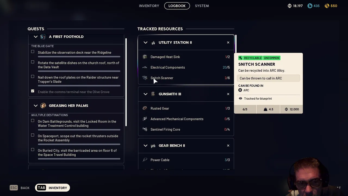Viewport: 348px width, 196px height.
Task: Click the Advanced Mechanical Components icon
Action: click(145, 119)
